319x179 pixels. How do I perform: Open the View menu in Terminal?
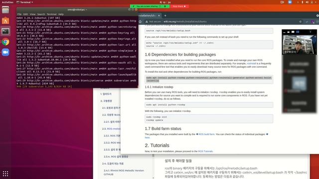pos(32,14)
